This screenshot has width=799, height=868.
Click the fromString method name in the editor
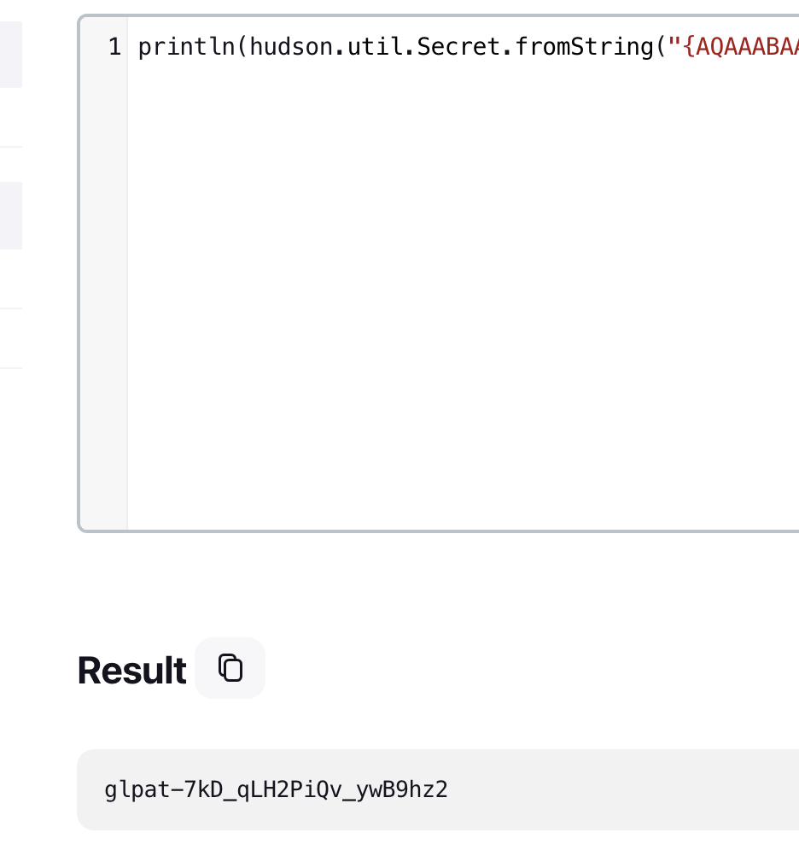click(x=584, y=46)
